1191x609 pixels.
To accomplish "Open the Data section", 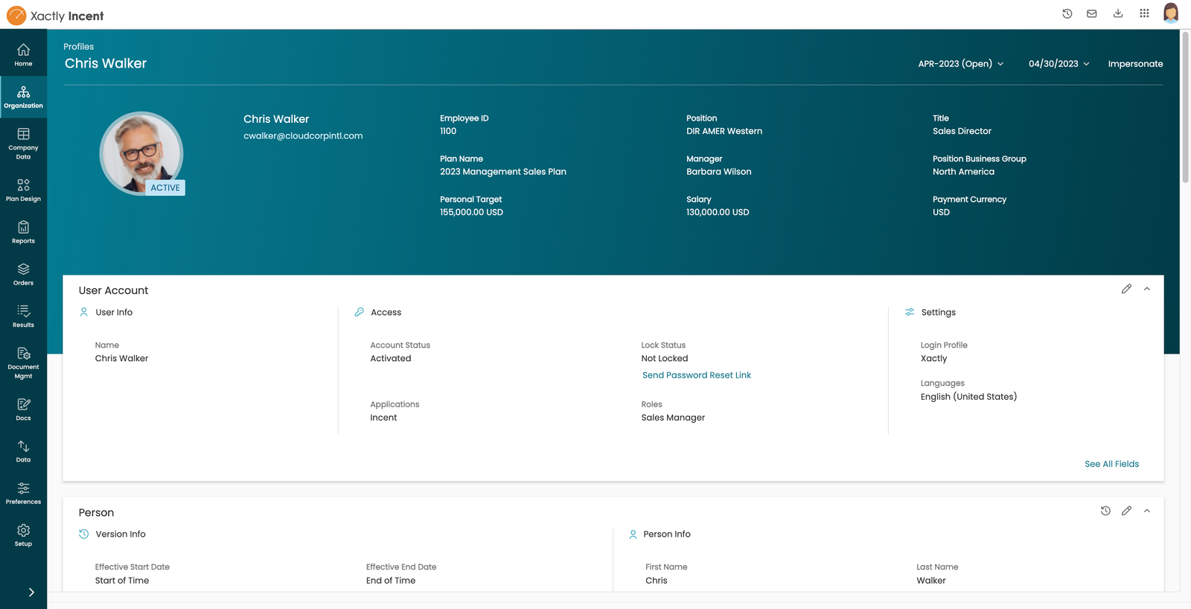I will 23,450.
